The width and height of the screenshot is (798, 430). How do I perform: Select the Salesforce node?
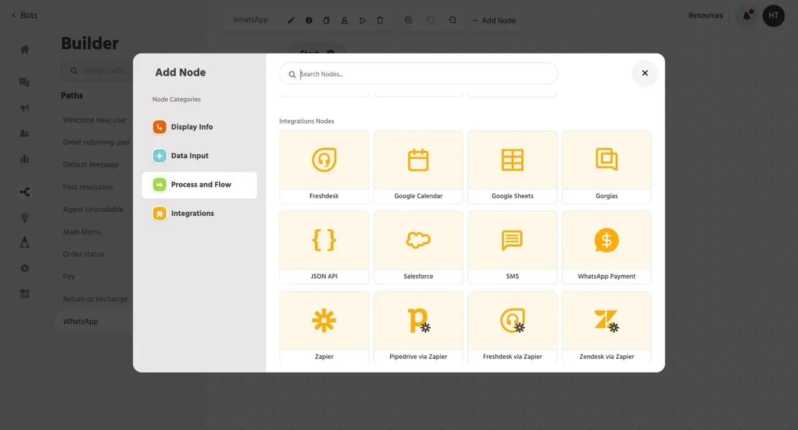click(x=418, y=247)
